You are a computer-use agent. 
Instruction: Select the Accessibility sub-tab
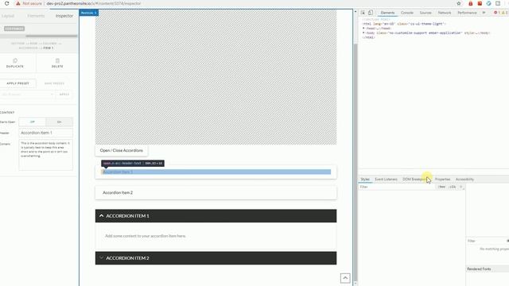pos(464,180)
